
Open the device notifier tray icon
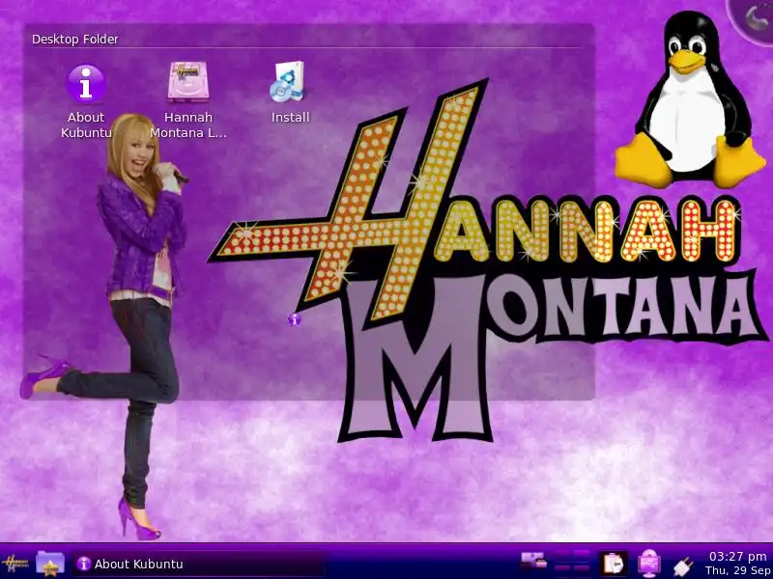(x=534, y=562)
